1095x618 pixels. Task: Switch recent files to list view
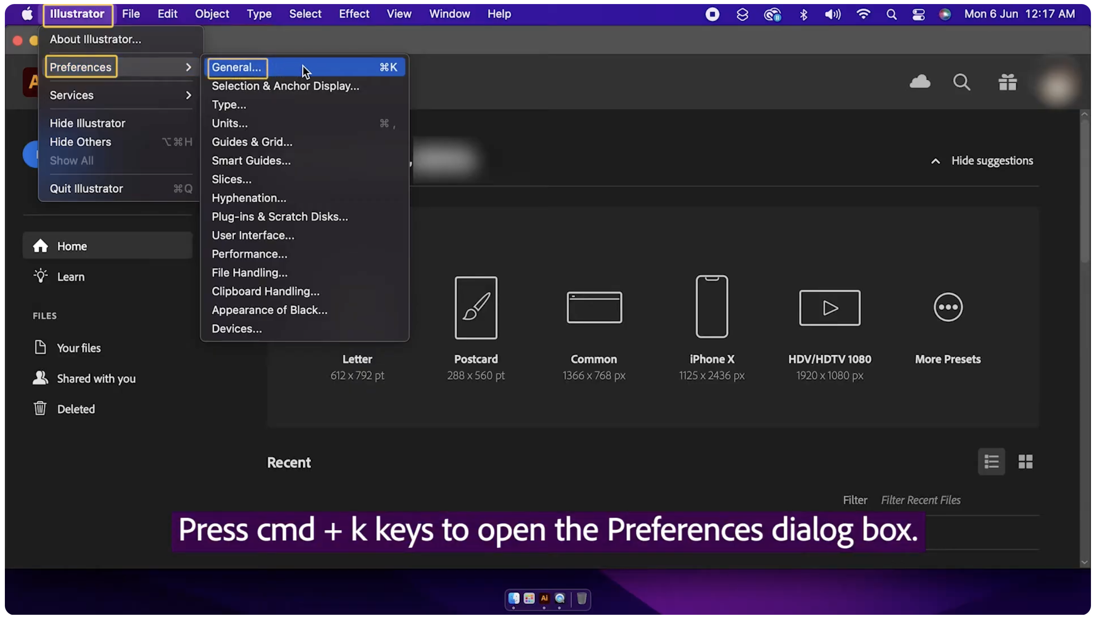tap(991, 462)
